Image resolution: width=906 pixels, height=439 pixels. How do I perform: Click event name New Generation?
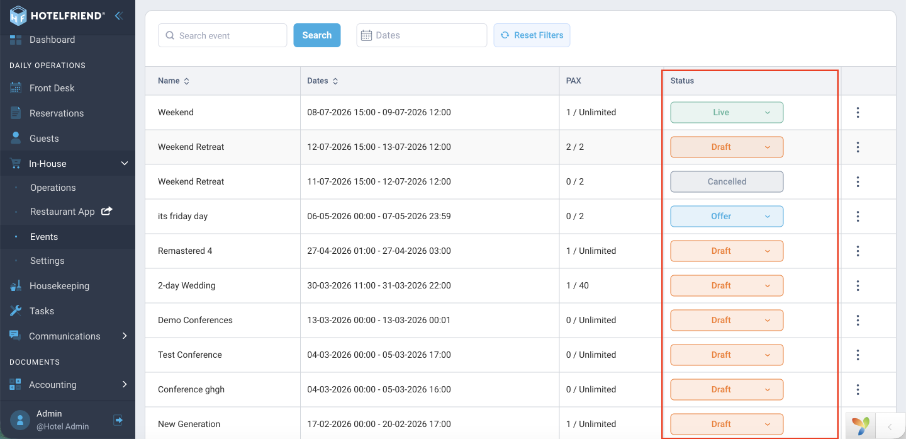tap(189, 424)
